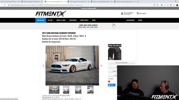Click the red heart like icon

109,82
